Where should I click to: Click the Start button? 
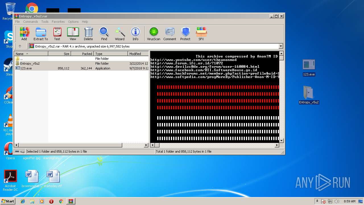tap(8, 201)
